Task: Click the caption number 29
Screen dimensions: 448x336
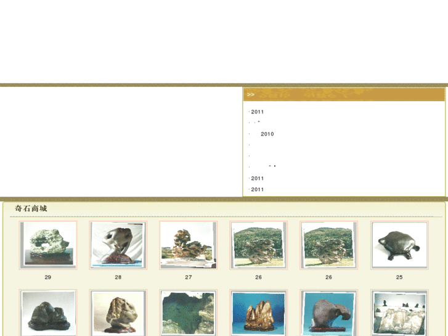Action: [48, 277]
